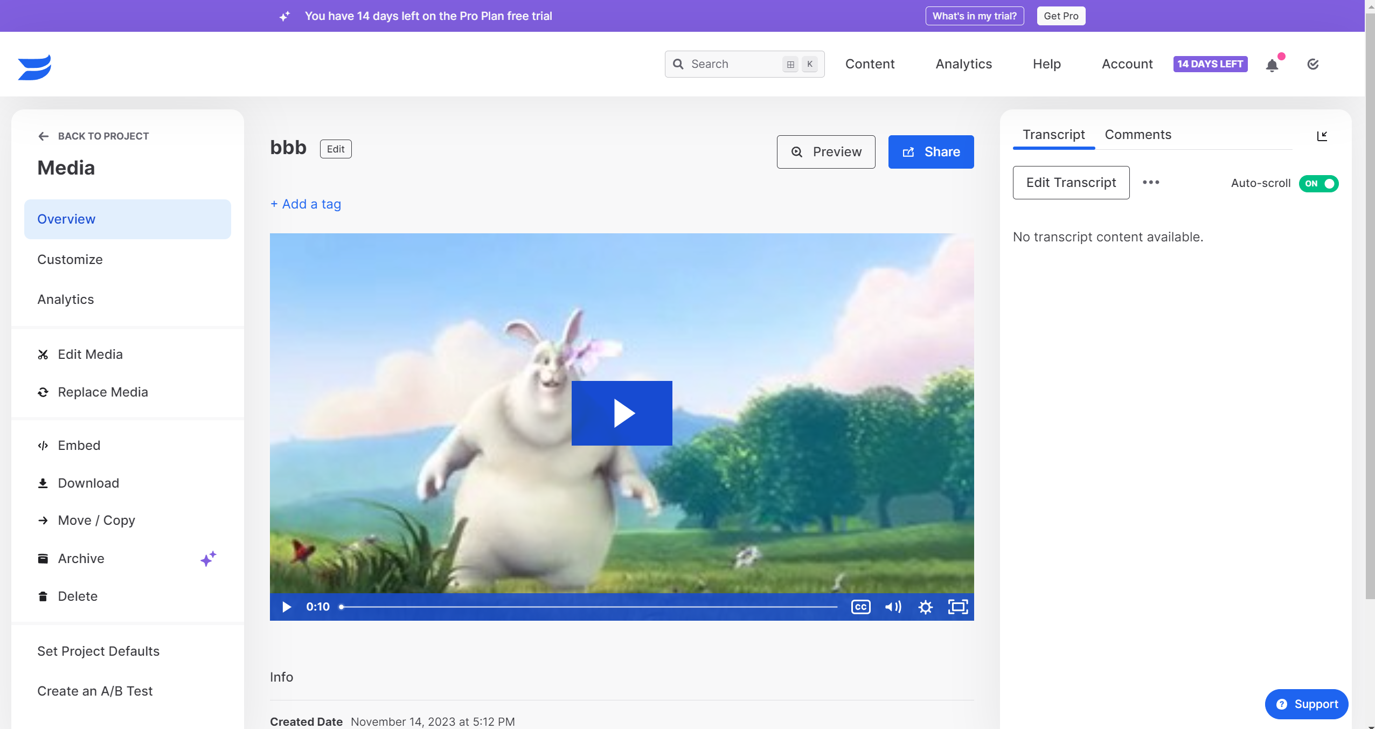Click the Wistia logo in header
Screen dimensions: 1375x729
click(34, 67)
